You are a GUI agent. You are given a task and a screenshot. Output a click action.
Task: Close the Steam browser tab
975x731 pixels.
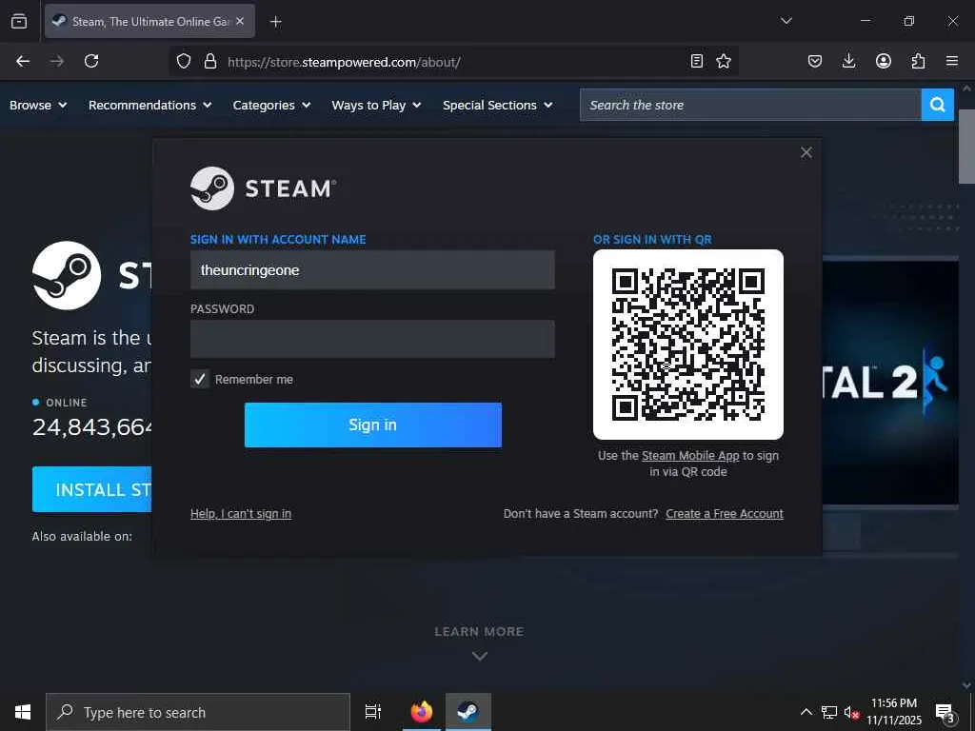[240, 21]
